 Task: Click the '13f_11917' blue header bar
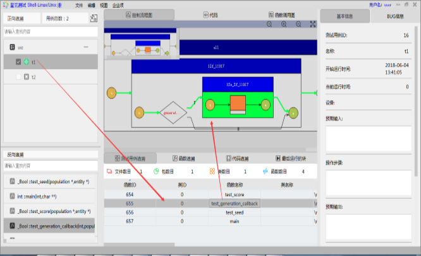tap(216, 66)
